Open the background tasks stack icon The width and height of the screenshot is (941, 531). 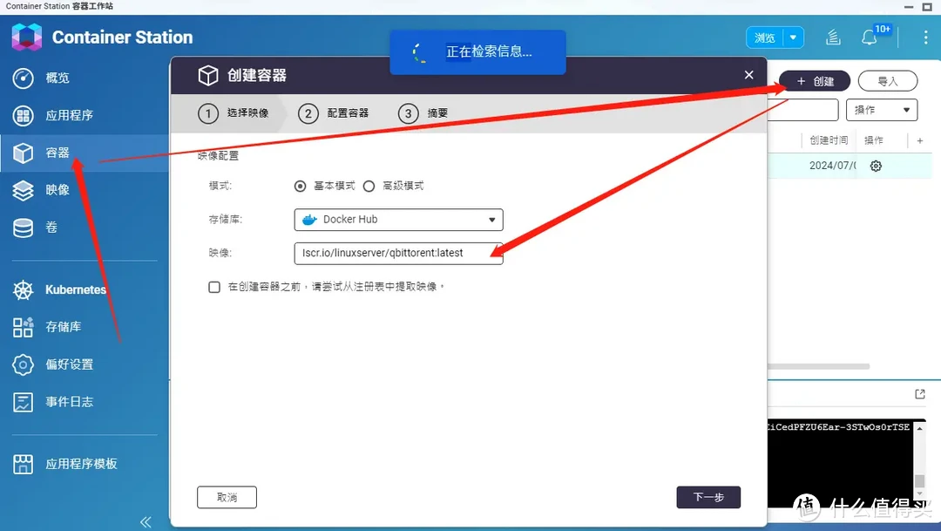833,37
